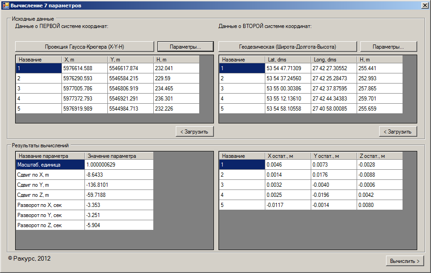
Task: Select residual cell 0.0080
Action: (380, 205)
